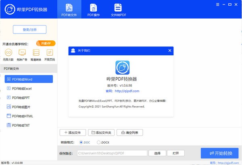The image size is (242, 165).
Task: Click the status bar version v1.0.6.98
Action: pyautogui.click(x=17, y=163)
